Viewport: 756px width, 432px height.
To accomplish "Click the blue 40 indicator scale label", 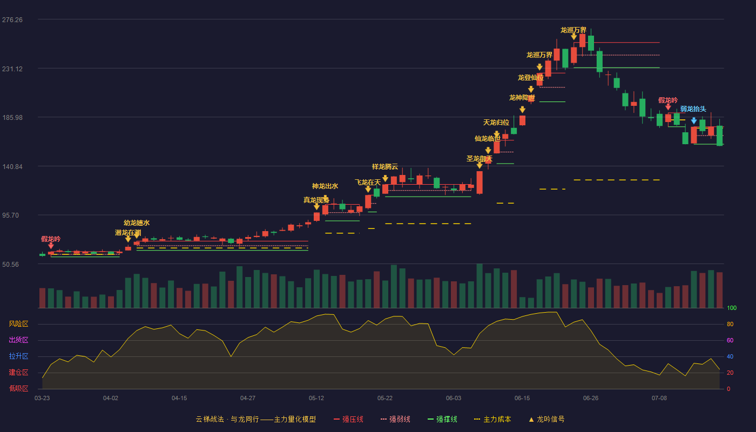I will click(x=730, y=356).
